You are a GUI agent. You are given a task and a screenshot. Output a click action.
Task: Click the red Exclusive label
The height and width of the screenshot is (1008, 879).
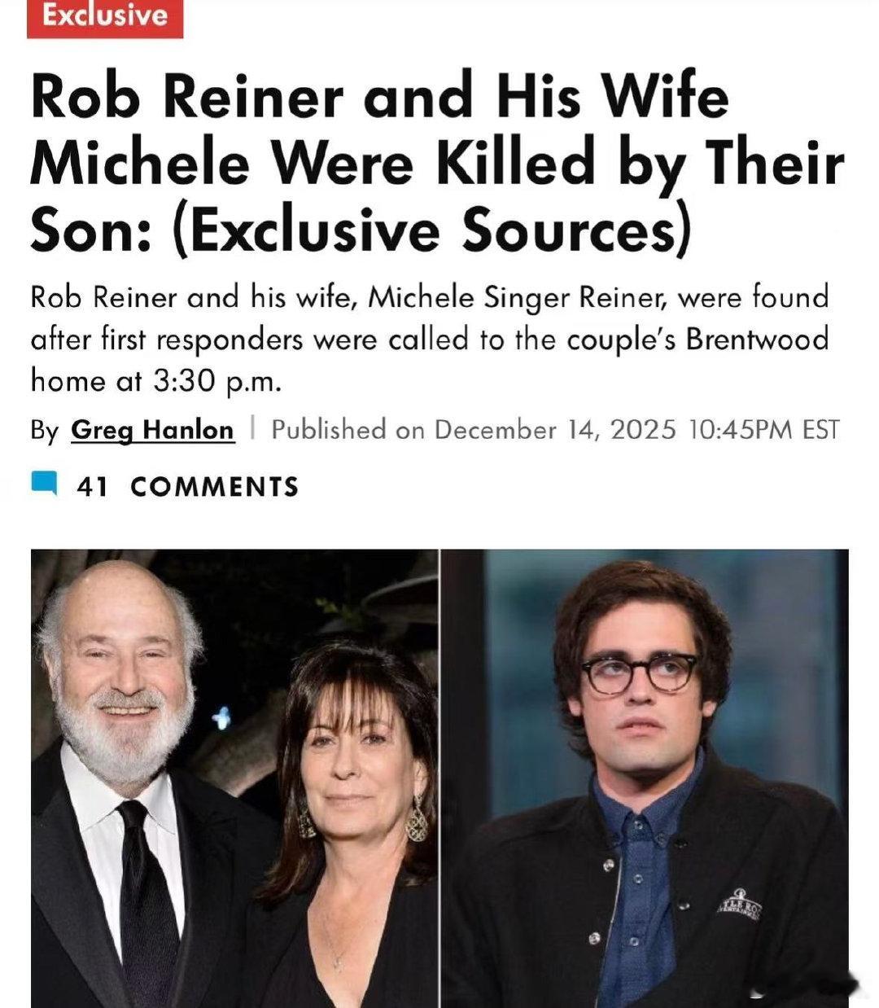coord(105,16)
